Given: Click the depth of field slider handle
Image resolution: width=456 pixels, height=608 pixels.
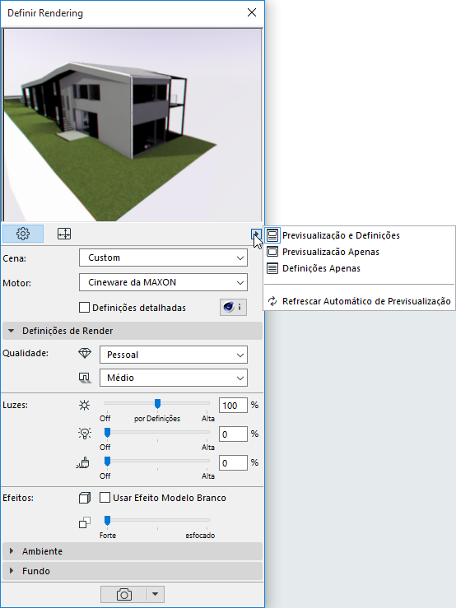Looking at the screenshot, I should coord(108,520).
